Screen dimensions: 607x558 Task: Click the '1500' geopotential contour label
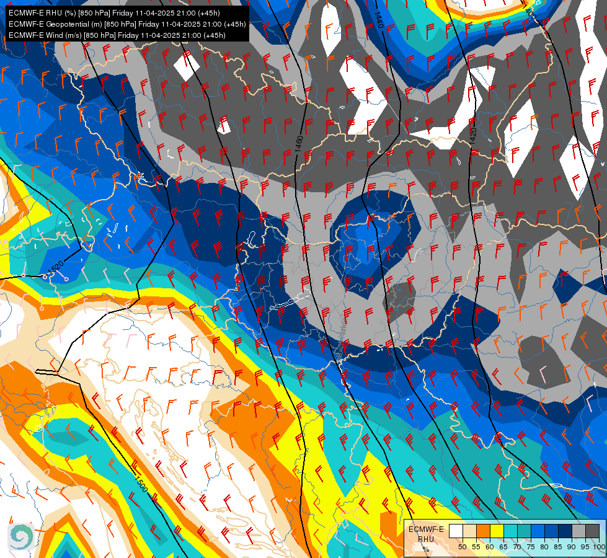(141, 483)
